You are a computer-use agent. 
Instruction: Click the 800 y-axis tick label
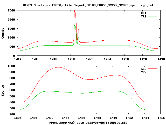(x=12, y=78)
